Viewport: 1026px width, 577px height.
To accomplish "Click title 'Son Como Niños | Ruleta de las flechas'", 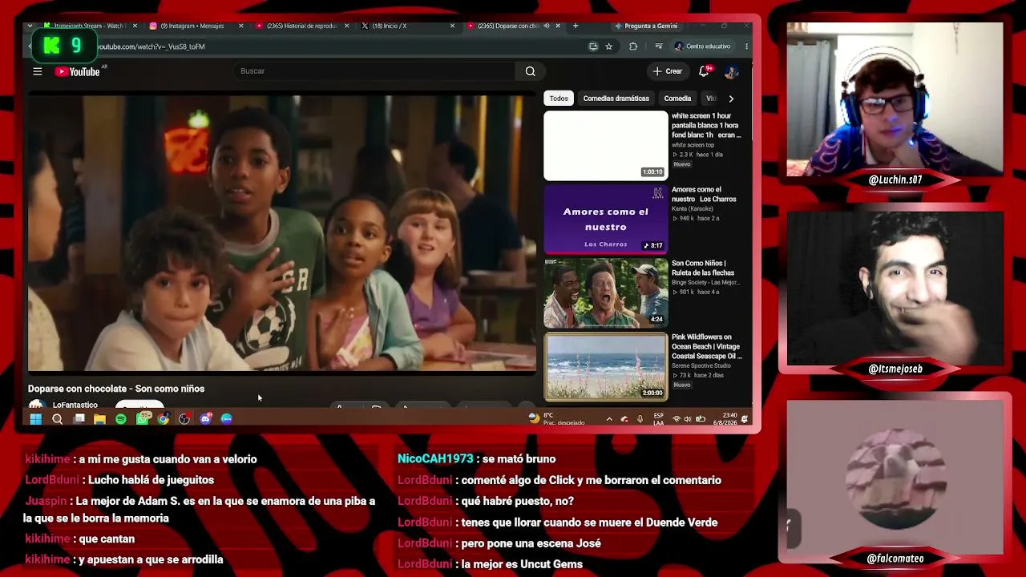I will [703, 268].
